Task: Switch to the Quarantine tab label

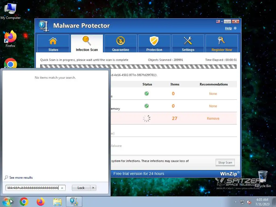Action: point(120,50)
